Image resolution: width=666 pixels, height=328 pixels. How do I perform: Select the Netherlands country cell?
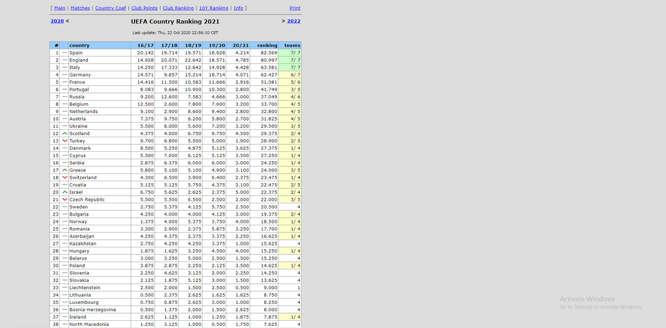(x=100, y=112)
